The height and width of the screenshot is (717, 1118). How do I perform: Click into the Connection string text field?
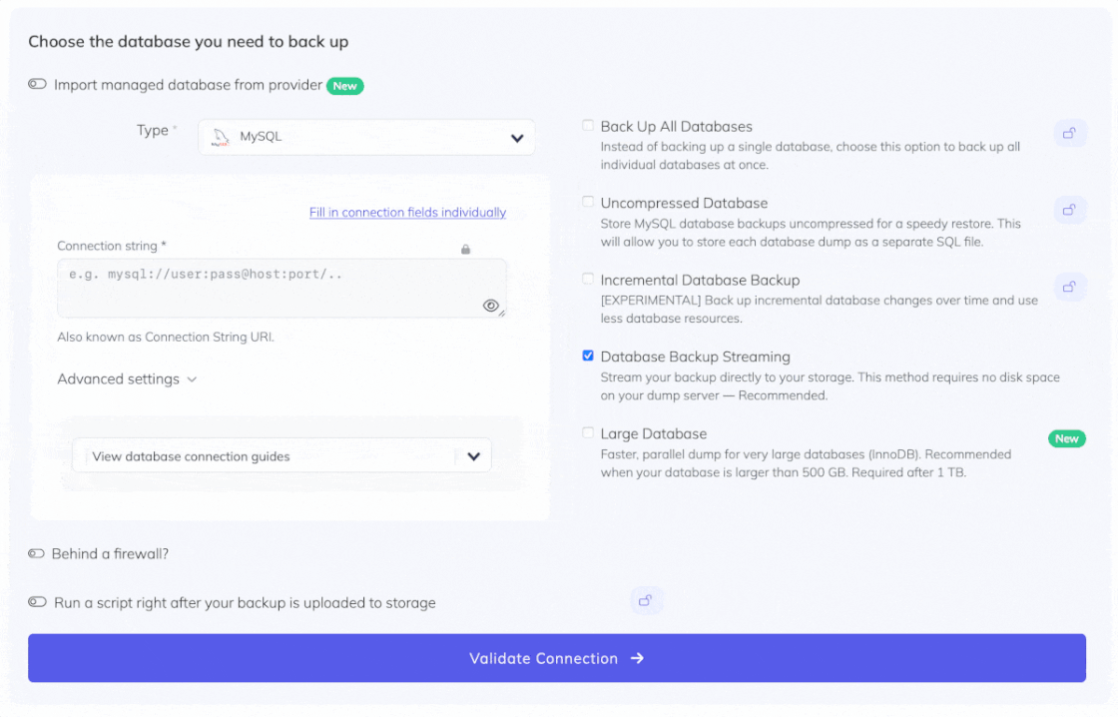point(270,288)
